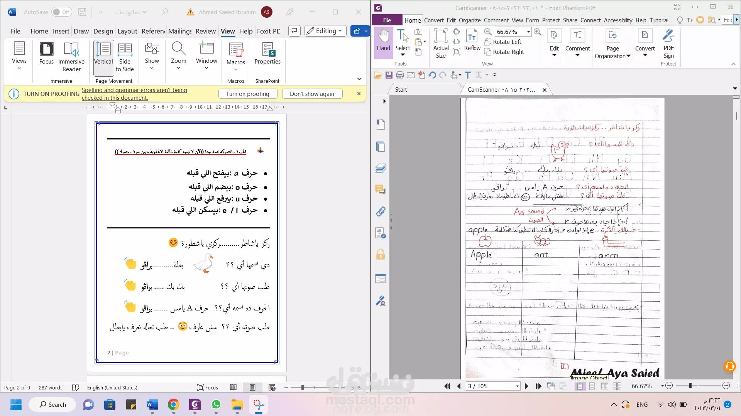This screenshot has width=741, height=416.
Task: Enable single page view in Foxit status bar
Action: coord(579,386)
